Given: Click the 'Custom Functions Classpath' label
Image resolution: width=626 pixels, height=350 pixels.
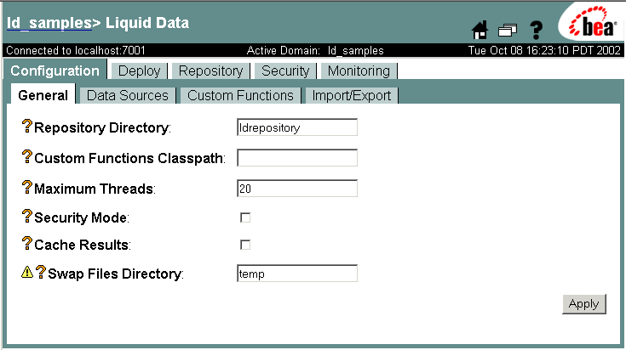Looking at the screenshot, I should [x=129, y=158].
